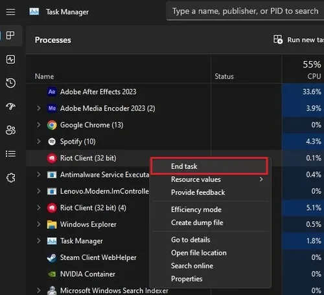Choose Create dump file option
This screenshot has height=295, width=324.
(x=210, y=223)
